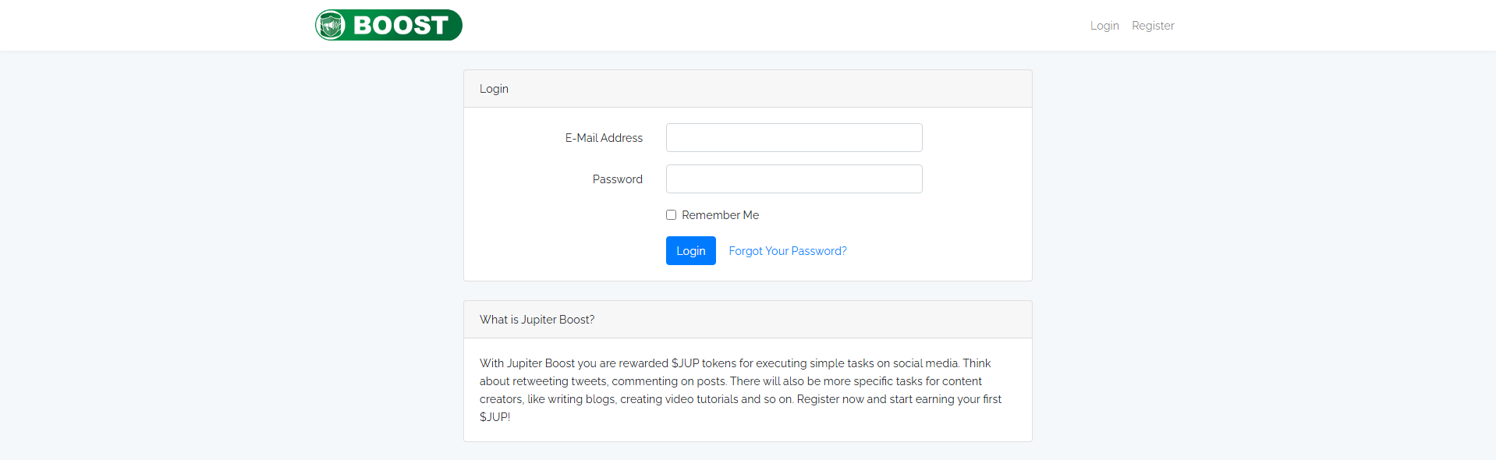Open the Register link in top navigation

(x=1153, y=26)
